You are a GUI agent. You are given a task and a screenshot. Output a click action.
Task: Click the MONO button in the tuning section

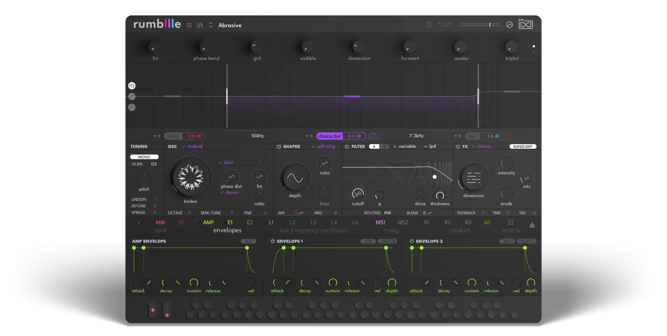click(144, 157)
